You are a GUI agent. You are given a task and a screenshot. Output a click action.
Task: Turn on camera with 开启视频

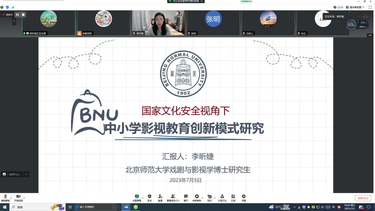[18, 198]
